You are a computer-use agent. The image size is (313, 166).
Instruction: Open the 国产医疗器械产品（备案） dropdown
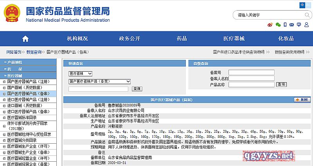click(99, 81)
